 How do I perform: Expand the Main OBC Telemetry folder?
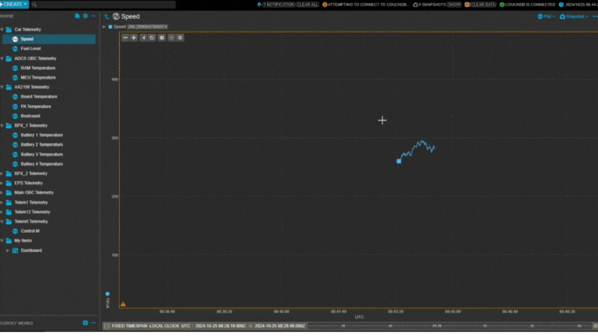[2, 193]
